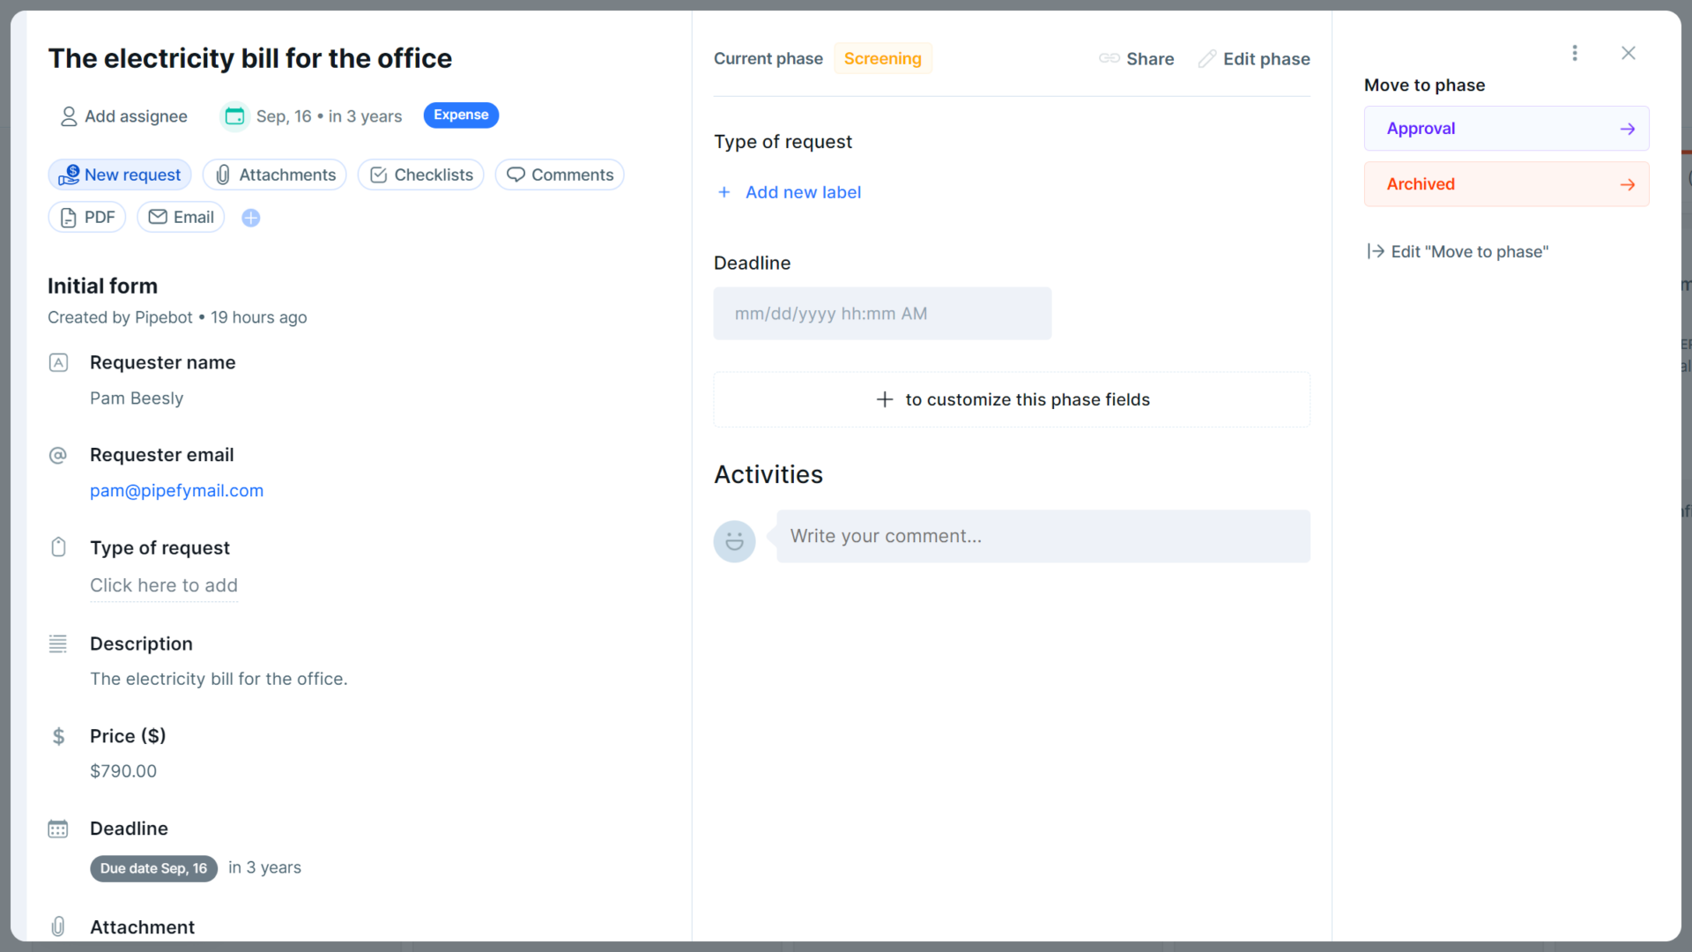Move the card to Archived

tap(1506, 183)
